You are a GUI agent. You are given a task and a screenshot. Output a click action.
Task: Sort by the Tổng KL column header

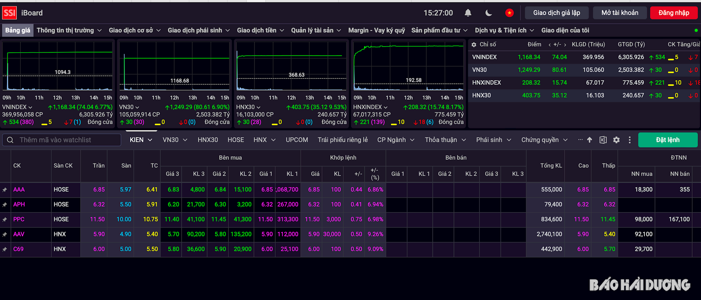551,166
